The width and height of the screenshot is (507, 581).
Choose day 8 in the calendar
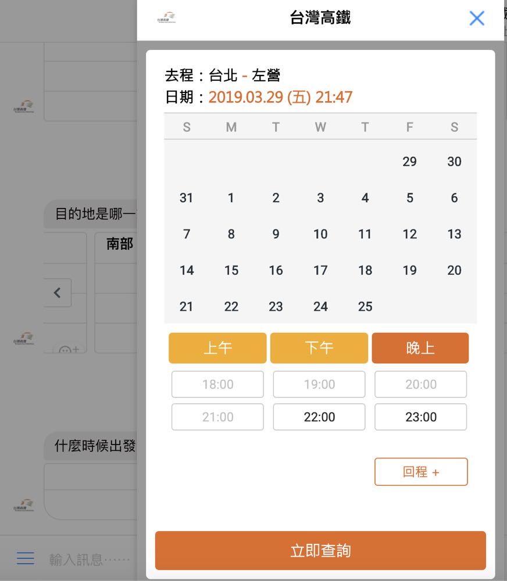(231, 234)
